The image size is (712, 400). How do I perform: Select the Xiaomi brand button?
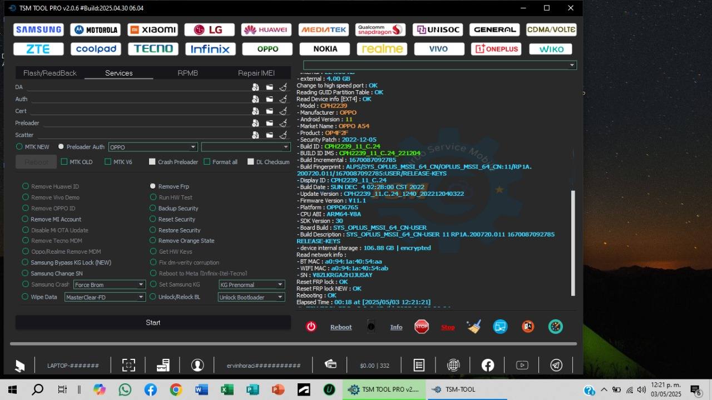pos(153,29)
